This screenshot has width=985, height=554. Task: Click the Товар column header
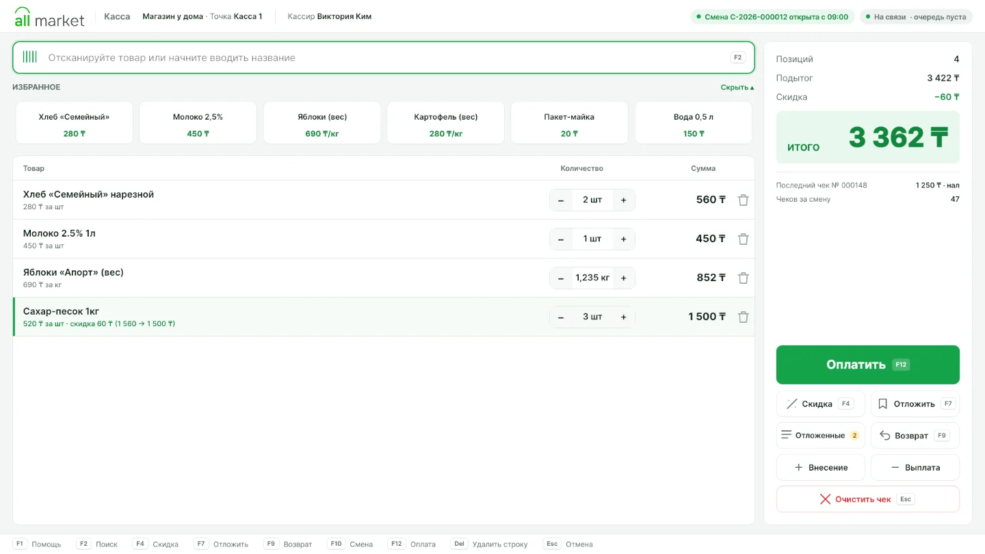34,168
